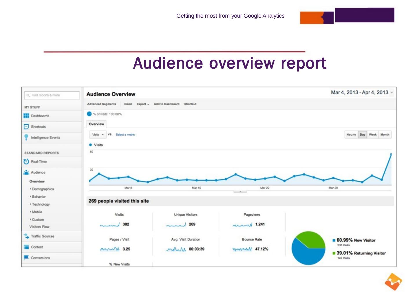The width and height of the screenshot is (417, 295).
Task: Click the Dashboards grid icon
Action: coord(26,116)
